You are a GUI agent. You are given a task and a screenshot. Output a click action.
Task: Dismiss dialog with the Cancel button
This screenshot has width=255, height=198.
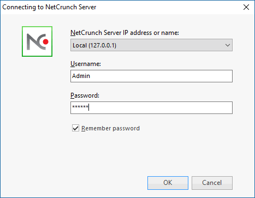tap(212, 183)
